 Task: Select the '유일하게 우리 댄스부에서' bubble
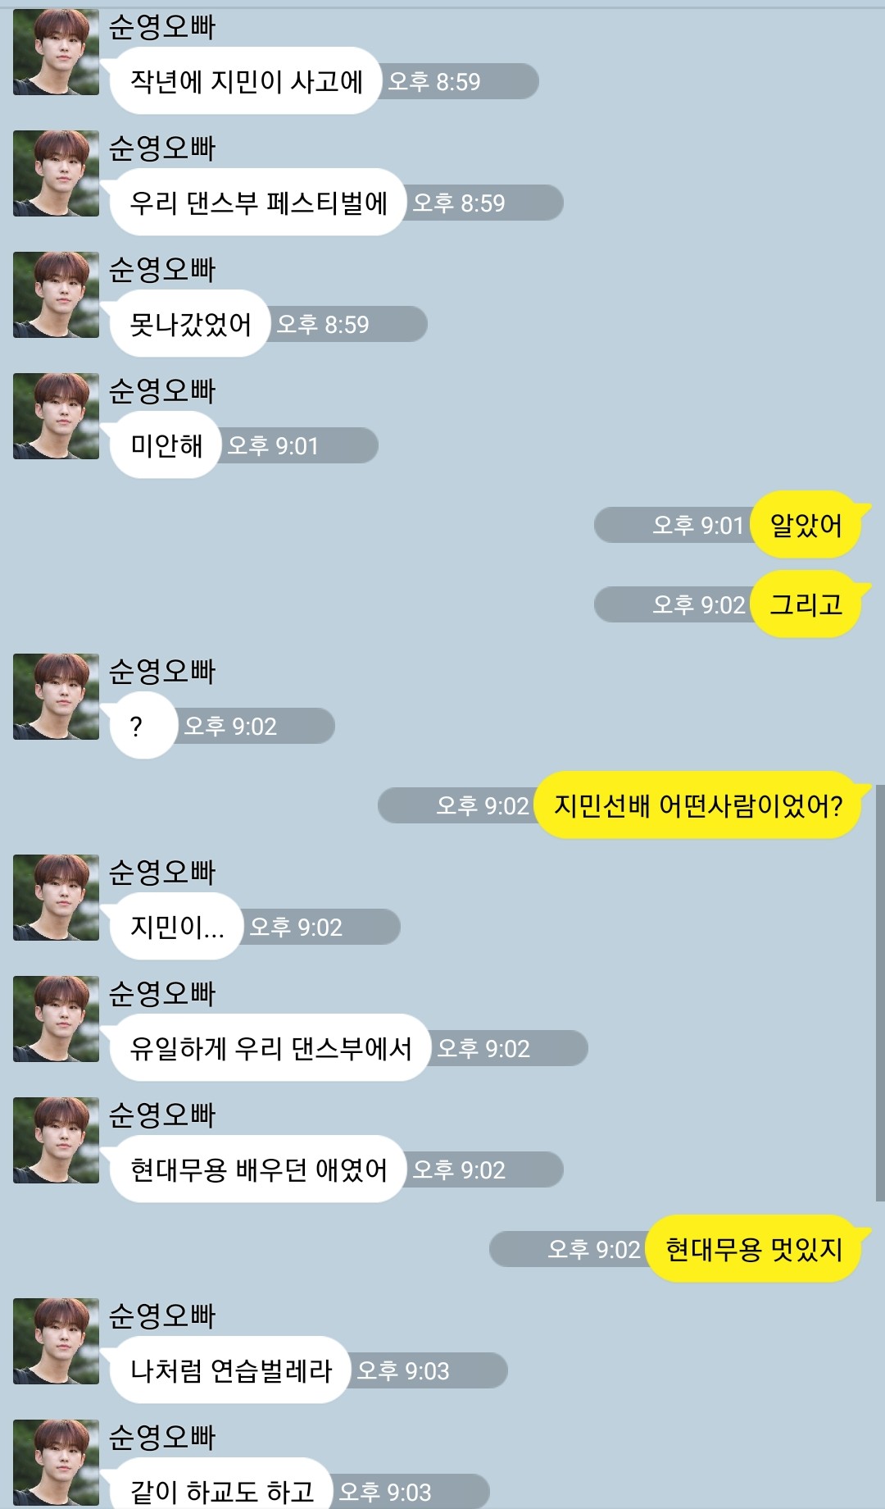(x=270, y=1048)
